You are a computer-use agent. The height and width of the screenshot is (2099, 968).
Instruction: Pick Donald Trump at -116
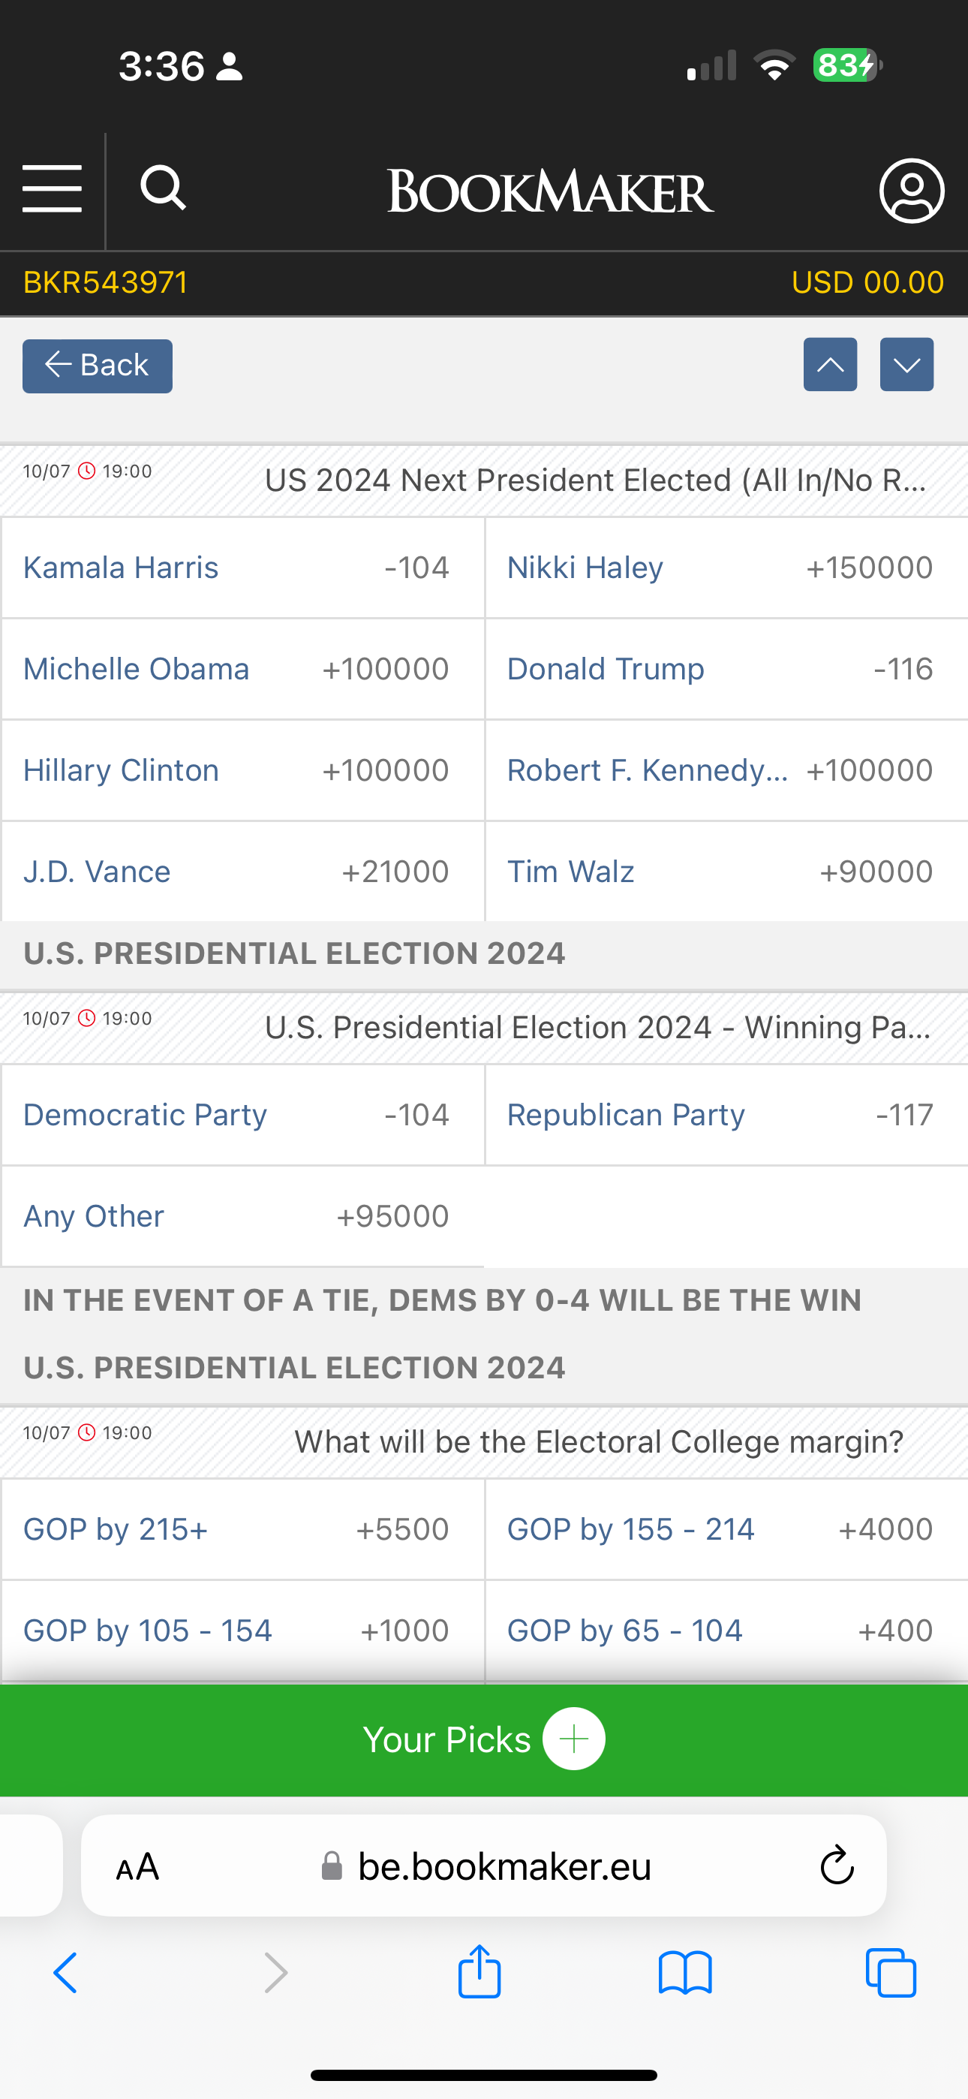click(727, 669)
